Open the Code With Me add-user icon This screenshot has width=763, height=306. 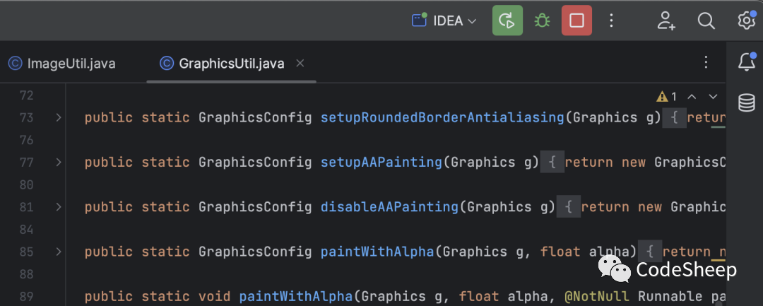click(666, 21)
